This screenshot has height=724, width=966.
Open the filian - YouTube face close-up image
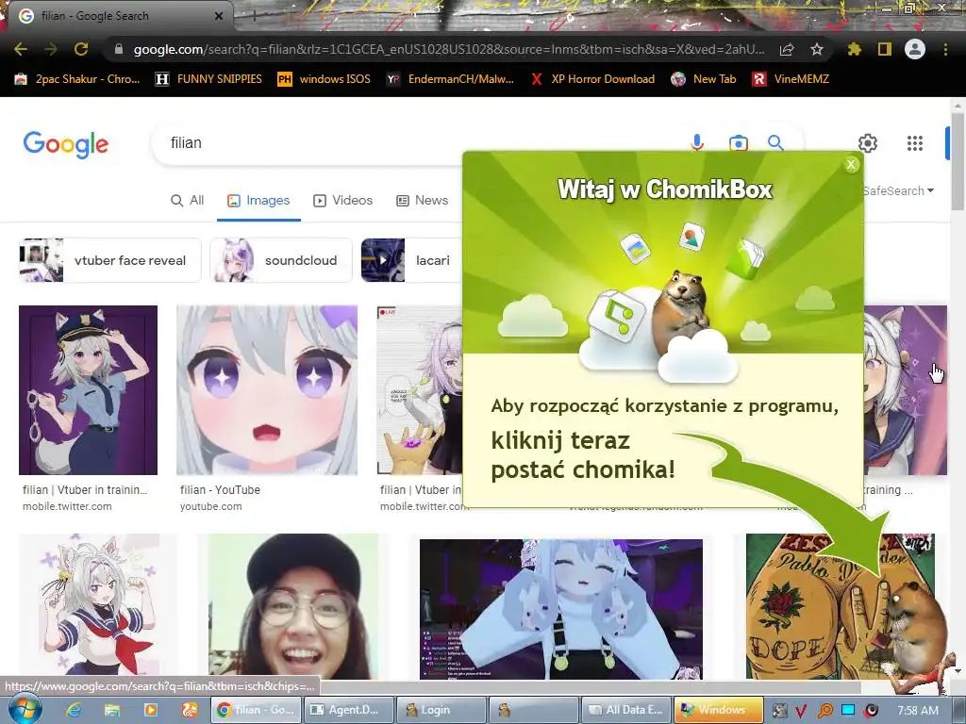[x=267, y=390]
